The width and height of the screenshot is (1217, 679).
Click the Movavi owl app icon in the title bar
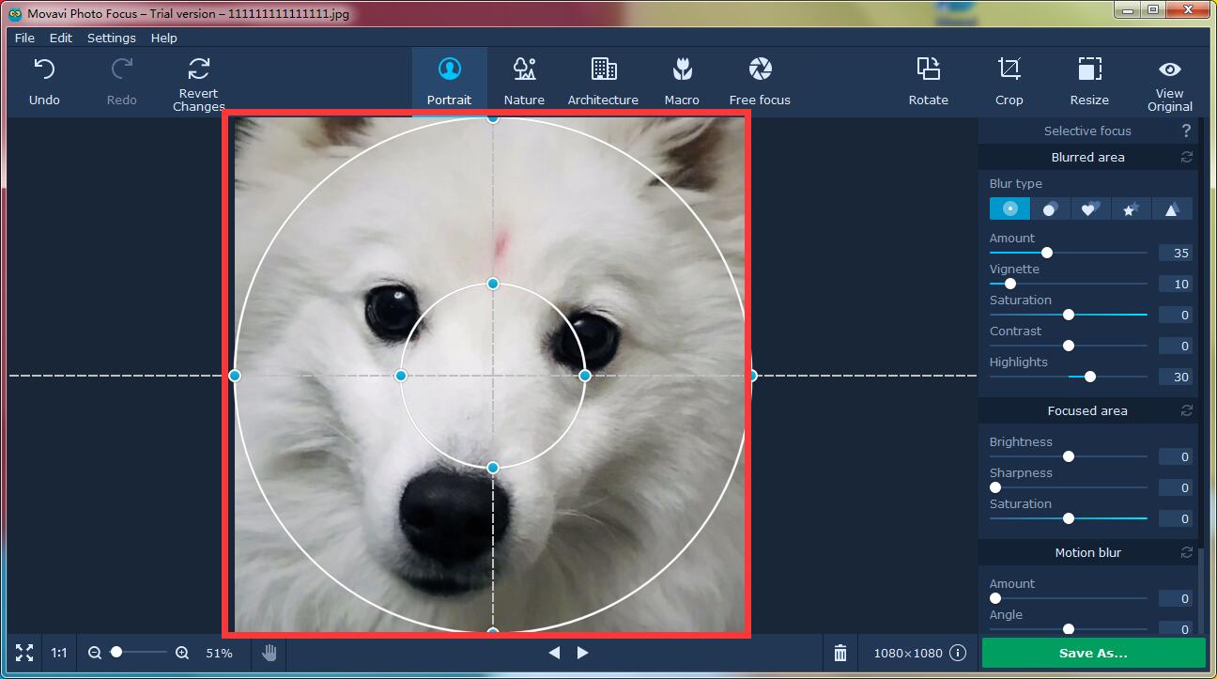click(x=15, y=13)
